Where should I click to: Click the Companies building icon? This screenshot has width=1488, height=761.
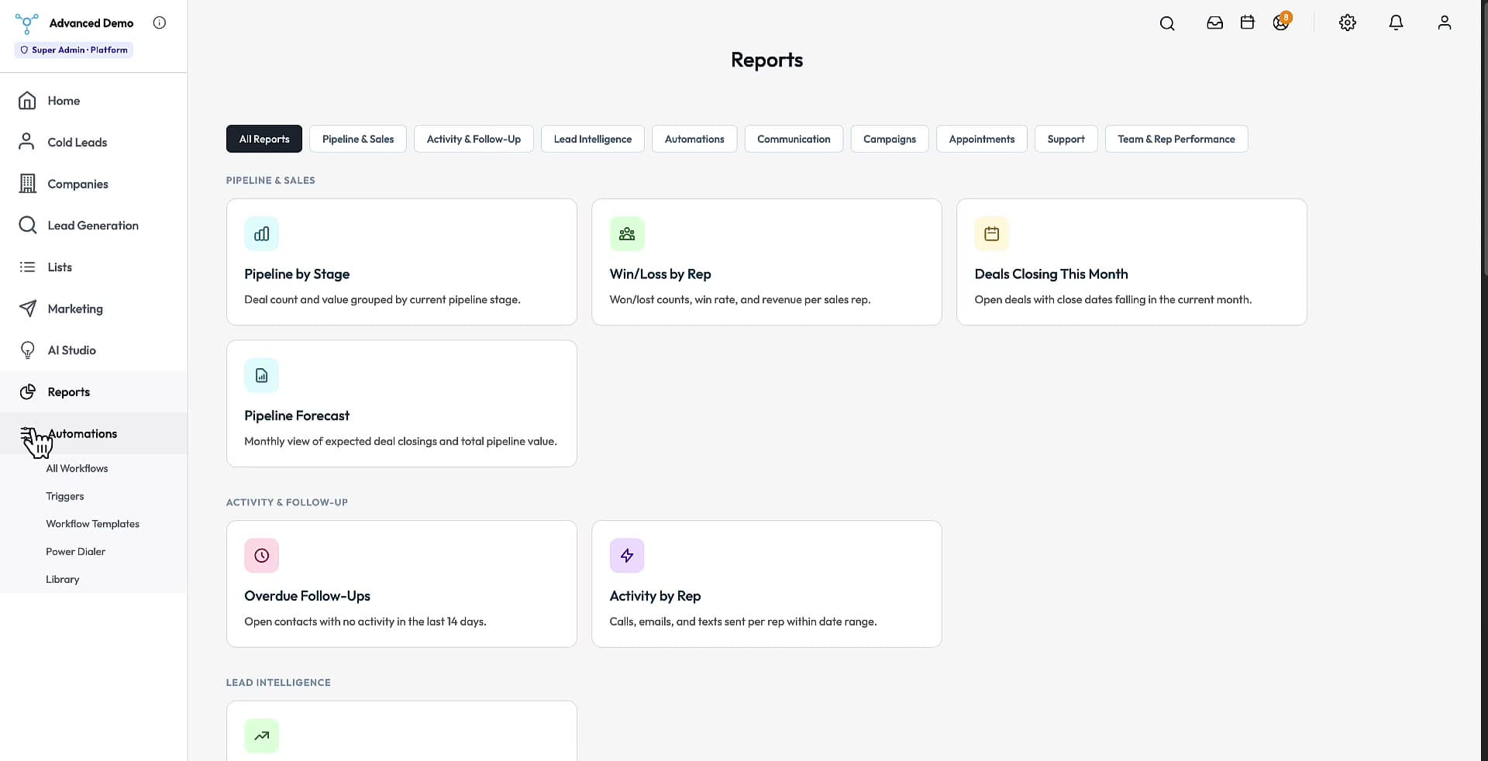[x=27, y=184]
